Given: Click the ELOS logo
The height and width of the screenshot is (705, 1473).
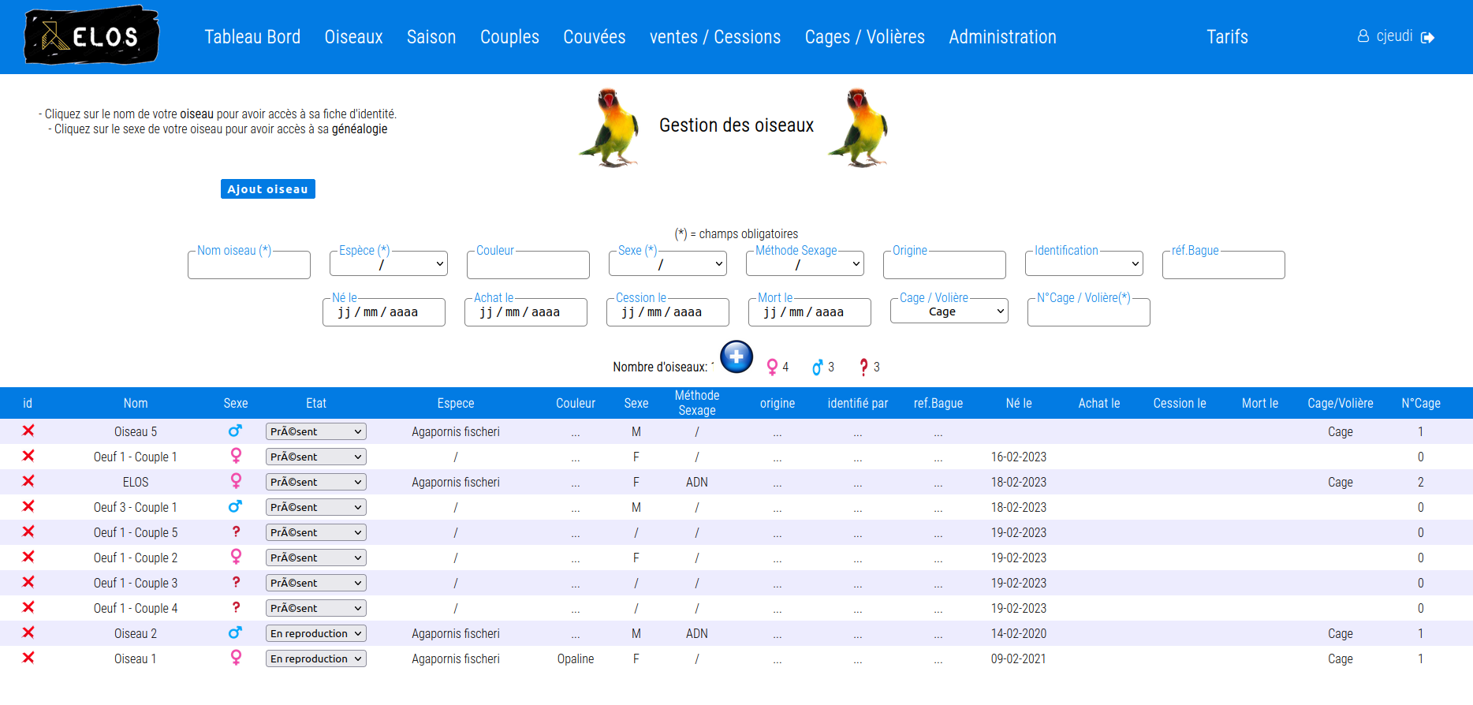Looking at the screenshot, I should pos(91,35).
